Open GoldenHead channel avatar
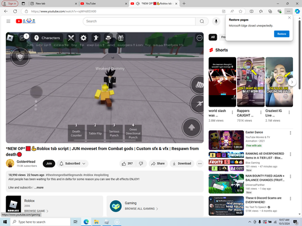The image size is (302, 226). pyautogui.click(x=10, y=163)
